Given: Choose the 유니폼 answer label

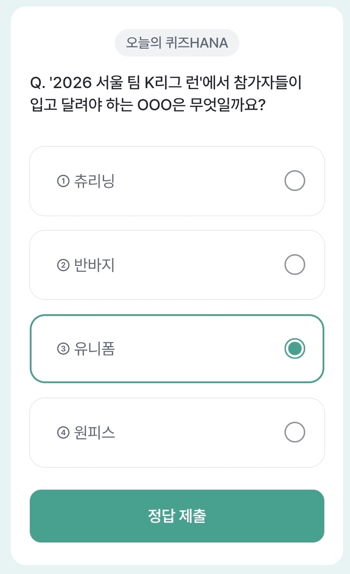Looking at the screenshot, I should [x=94, y=349].
